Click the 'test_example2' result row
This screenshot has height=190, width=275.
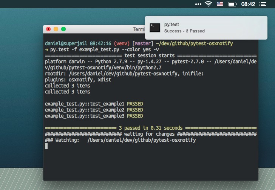click(x=94, y=110)
